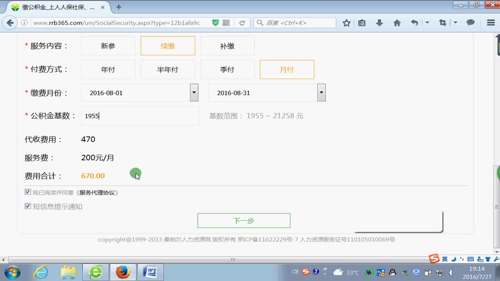500x281 pixels.
Task: Select 季付 as the payment method
Action: tap(227, 69)
